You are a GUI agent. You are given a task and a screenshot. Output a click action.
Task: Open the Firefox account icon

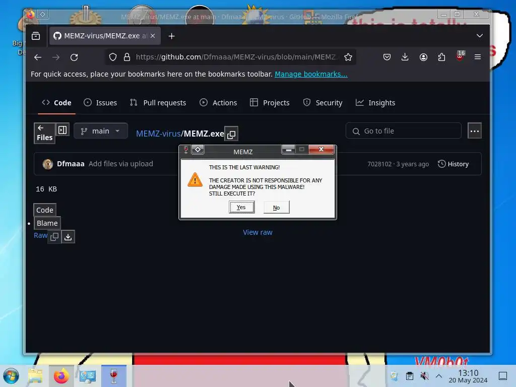(x=423, y=57)
